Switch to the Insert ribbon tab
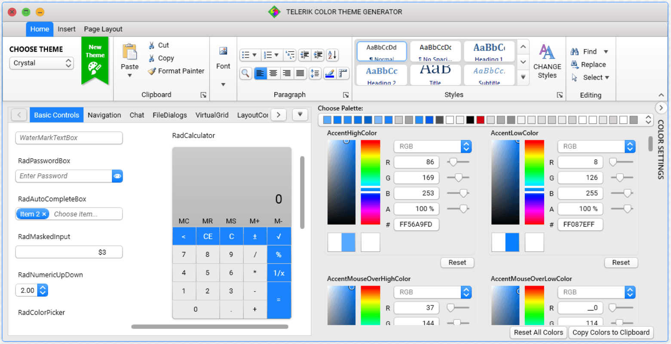The image size is (671, 344). coord(67,29)
